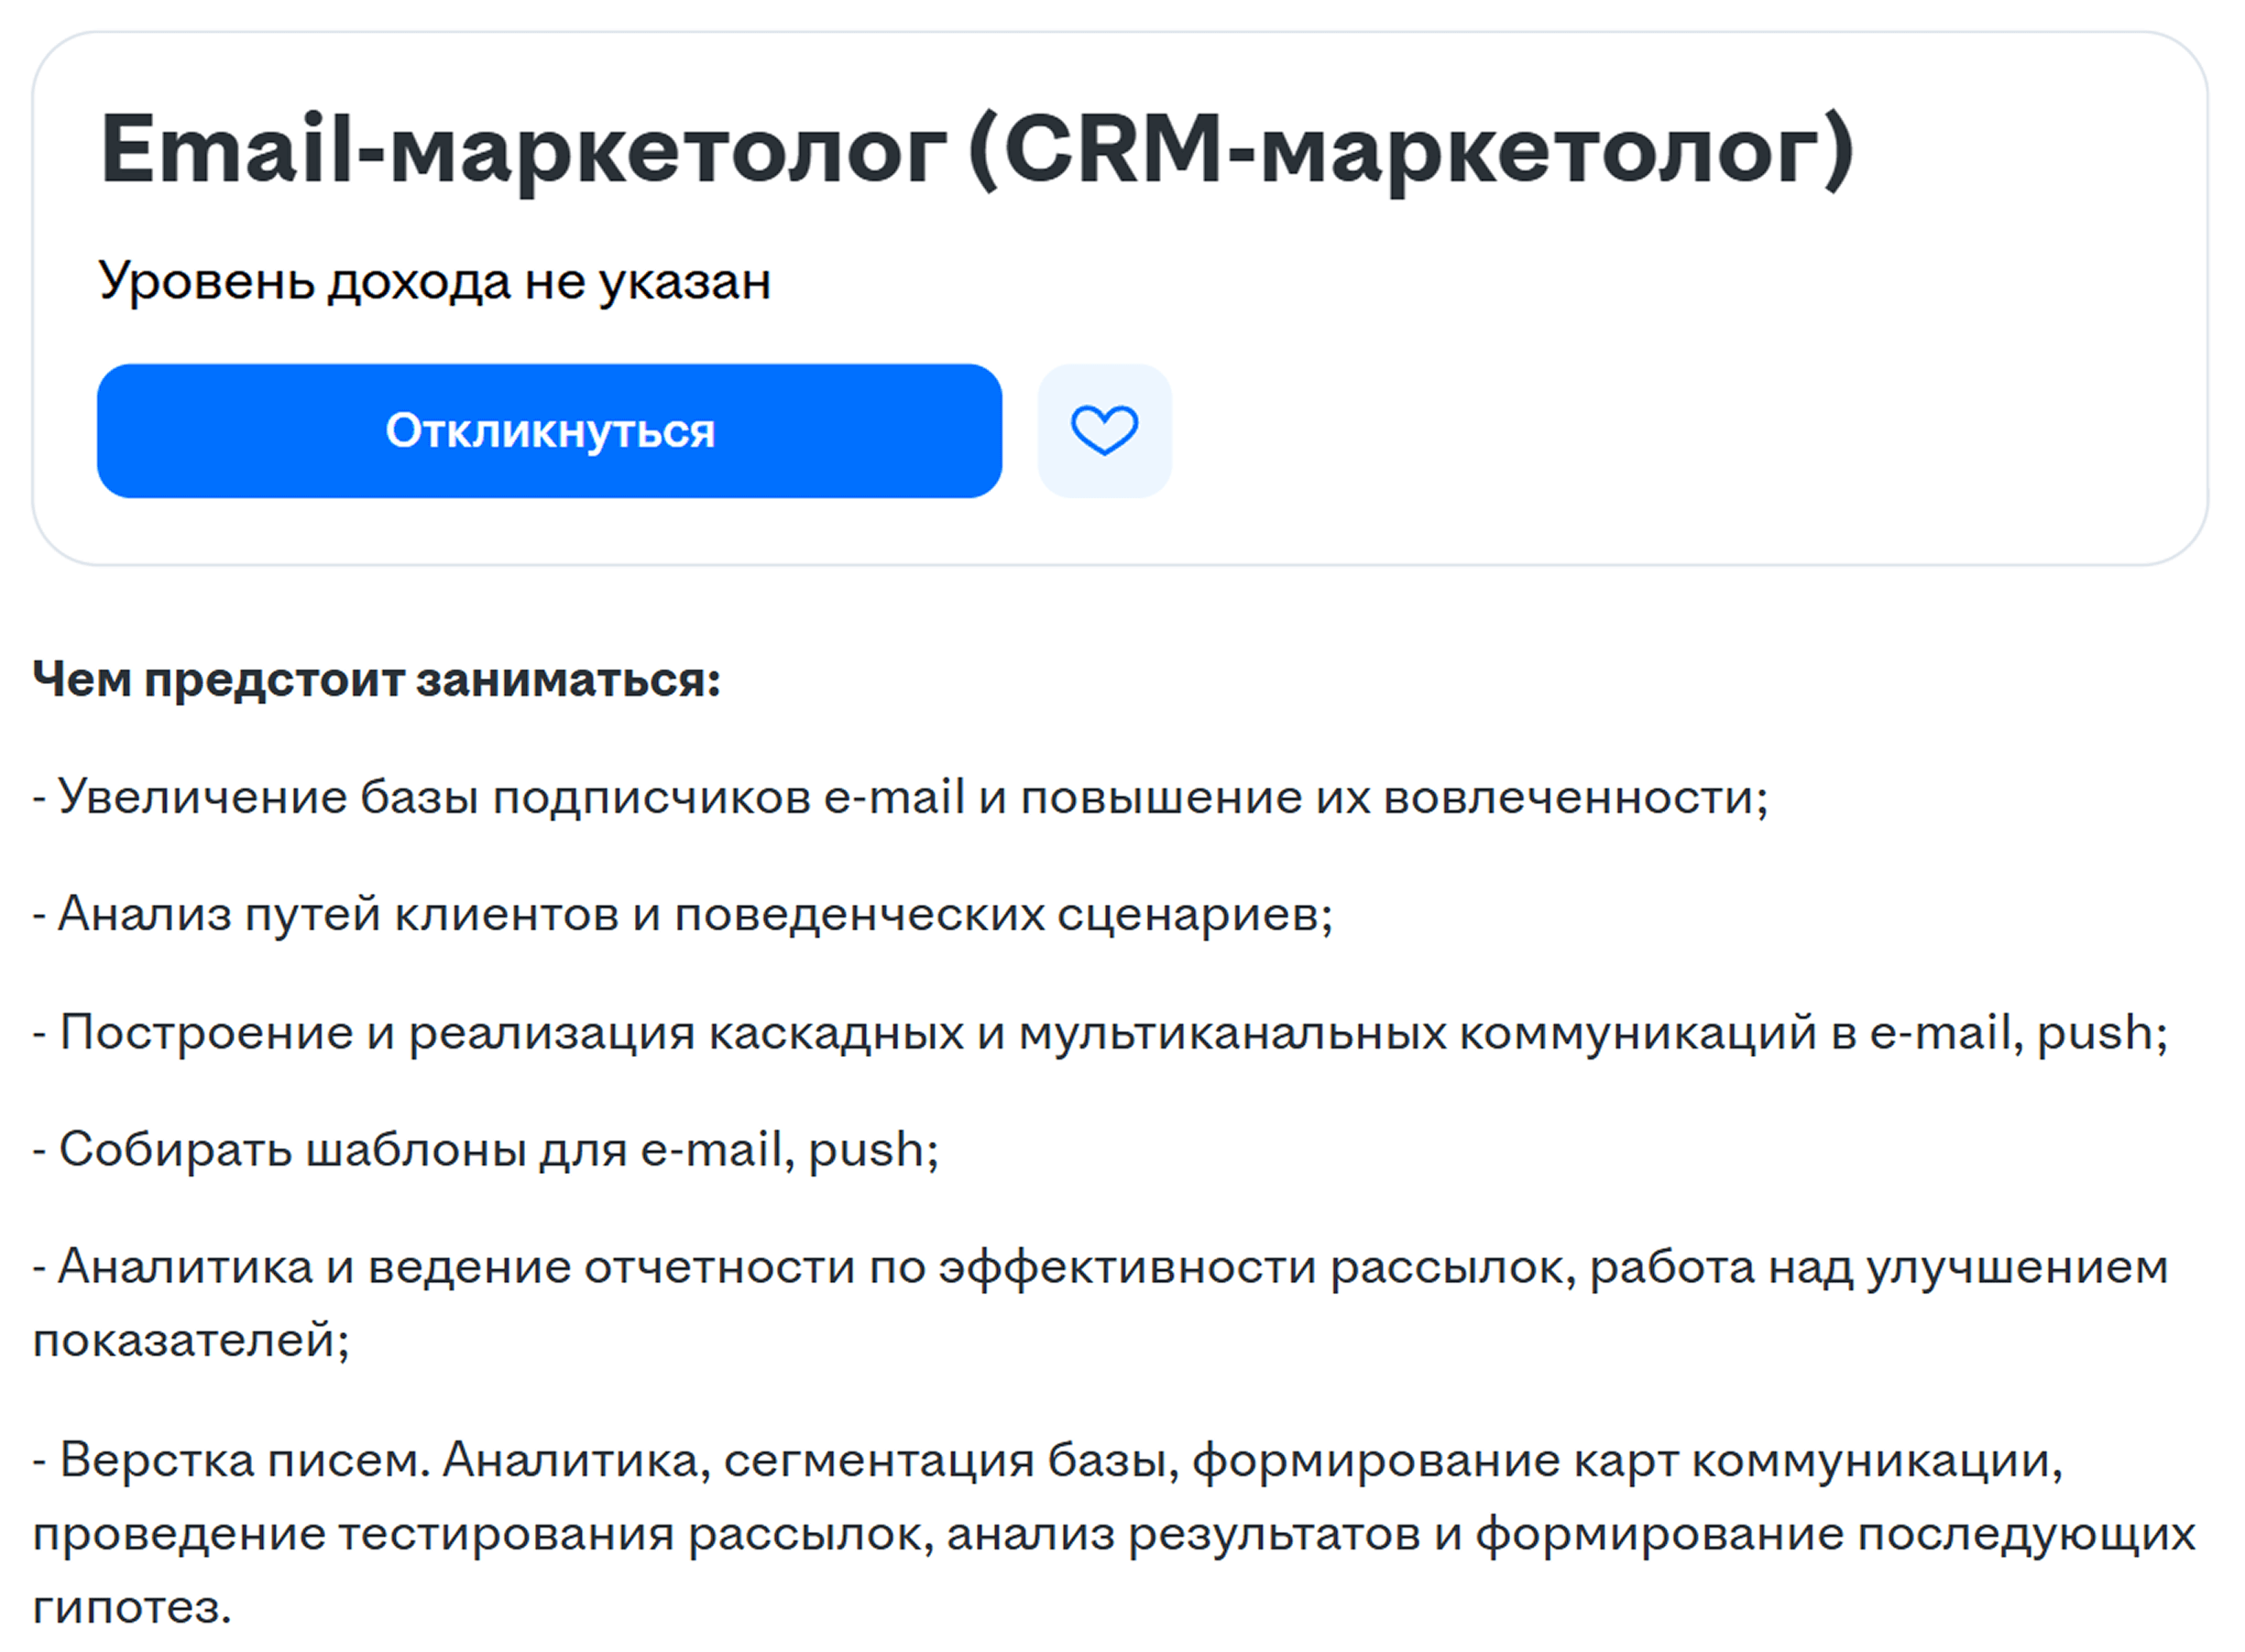Select the 'Увеличение базы подписчиков' line

(901, 797)
